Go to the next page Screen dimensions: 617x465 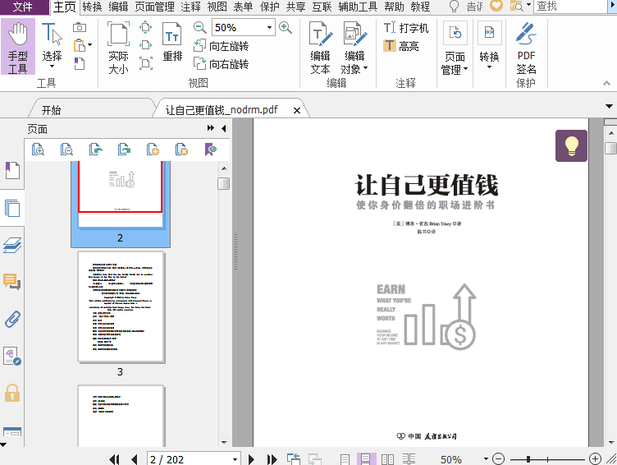(251, 459)
